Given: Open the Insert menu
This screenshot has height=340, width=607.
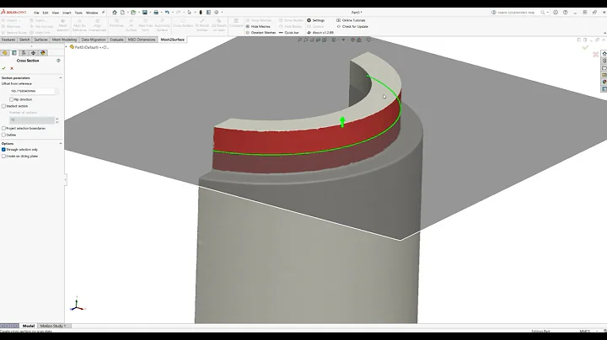Looking at the screenshot, I should [x=67, y=13].
